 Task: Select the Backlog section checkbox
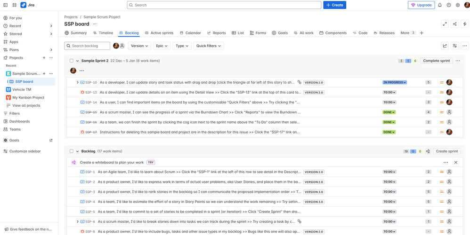(x=71, y=151)
